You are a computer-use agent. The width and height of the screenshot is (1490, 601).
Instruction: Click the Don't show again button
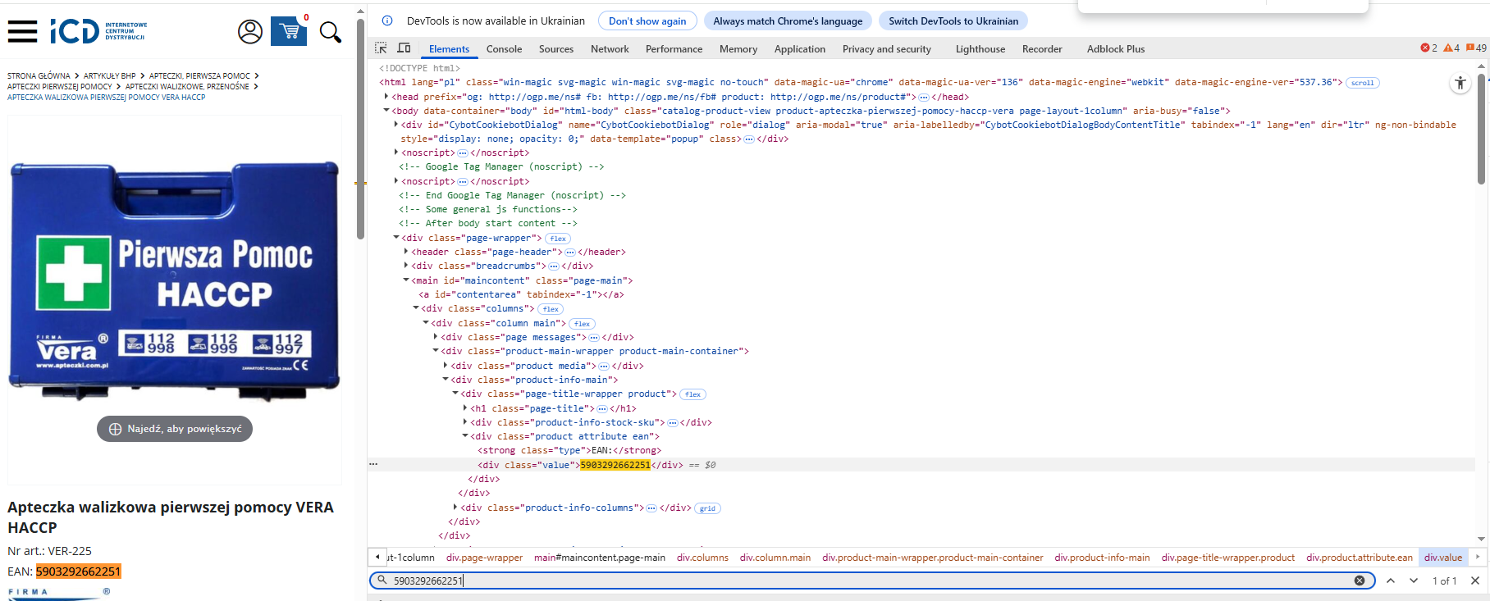click(x=647, y=21)
